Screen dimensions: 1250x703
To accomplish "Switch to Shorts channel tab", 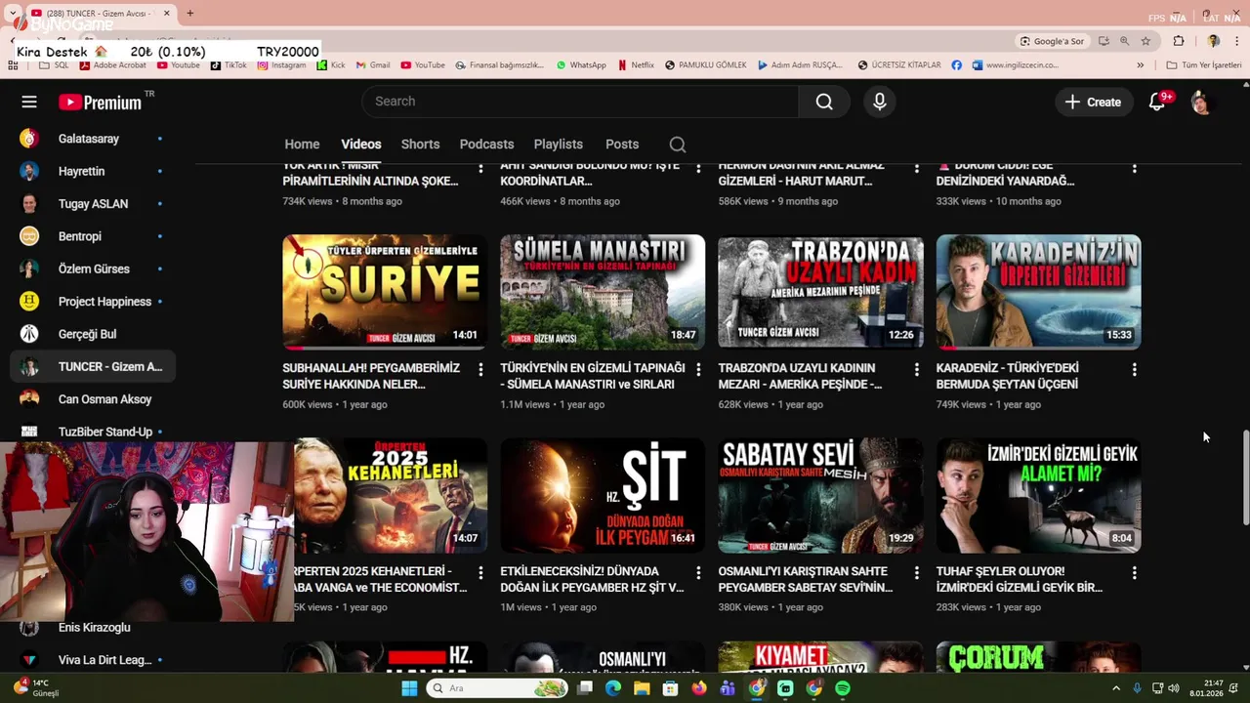I will (x=420, y=145).
